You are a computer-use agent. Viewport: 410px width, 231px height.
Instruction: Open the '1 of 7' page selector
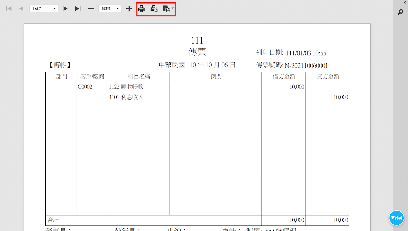click(44, 9)
